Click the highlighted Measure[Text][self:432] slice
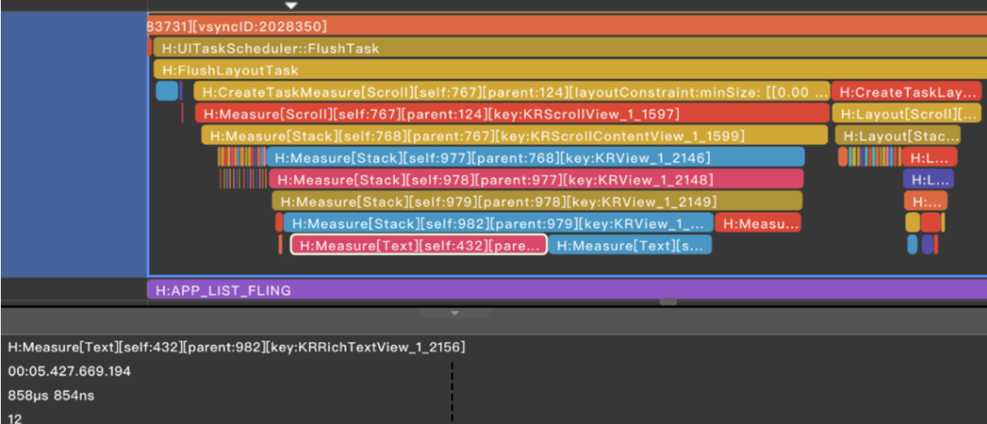Screen dimensions: 987x424 (x=419, y=245)
